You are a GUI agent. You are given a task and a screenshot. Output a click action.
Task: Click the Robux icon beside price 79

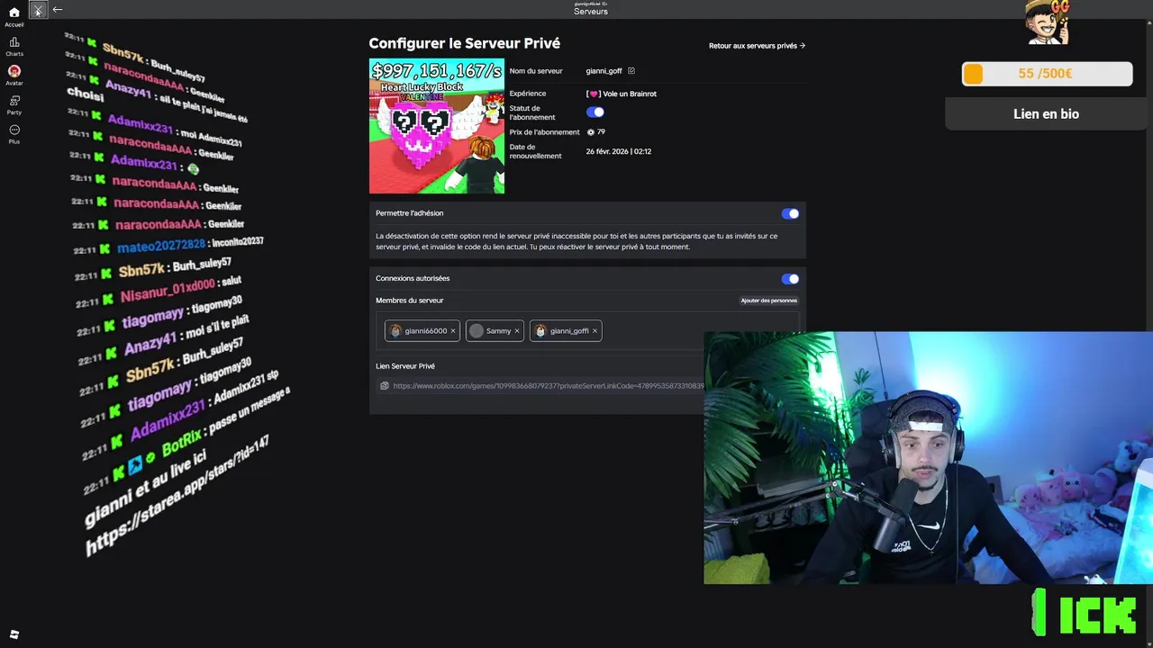[591, 132]
